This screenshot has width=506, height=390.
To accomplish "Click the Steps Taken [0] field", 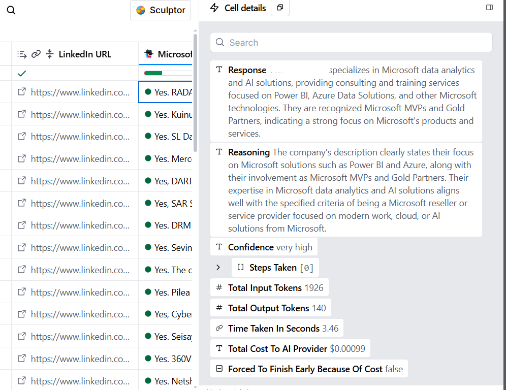I will click(275, 268).
